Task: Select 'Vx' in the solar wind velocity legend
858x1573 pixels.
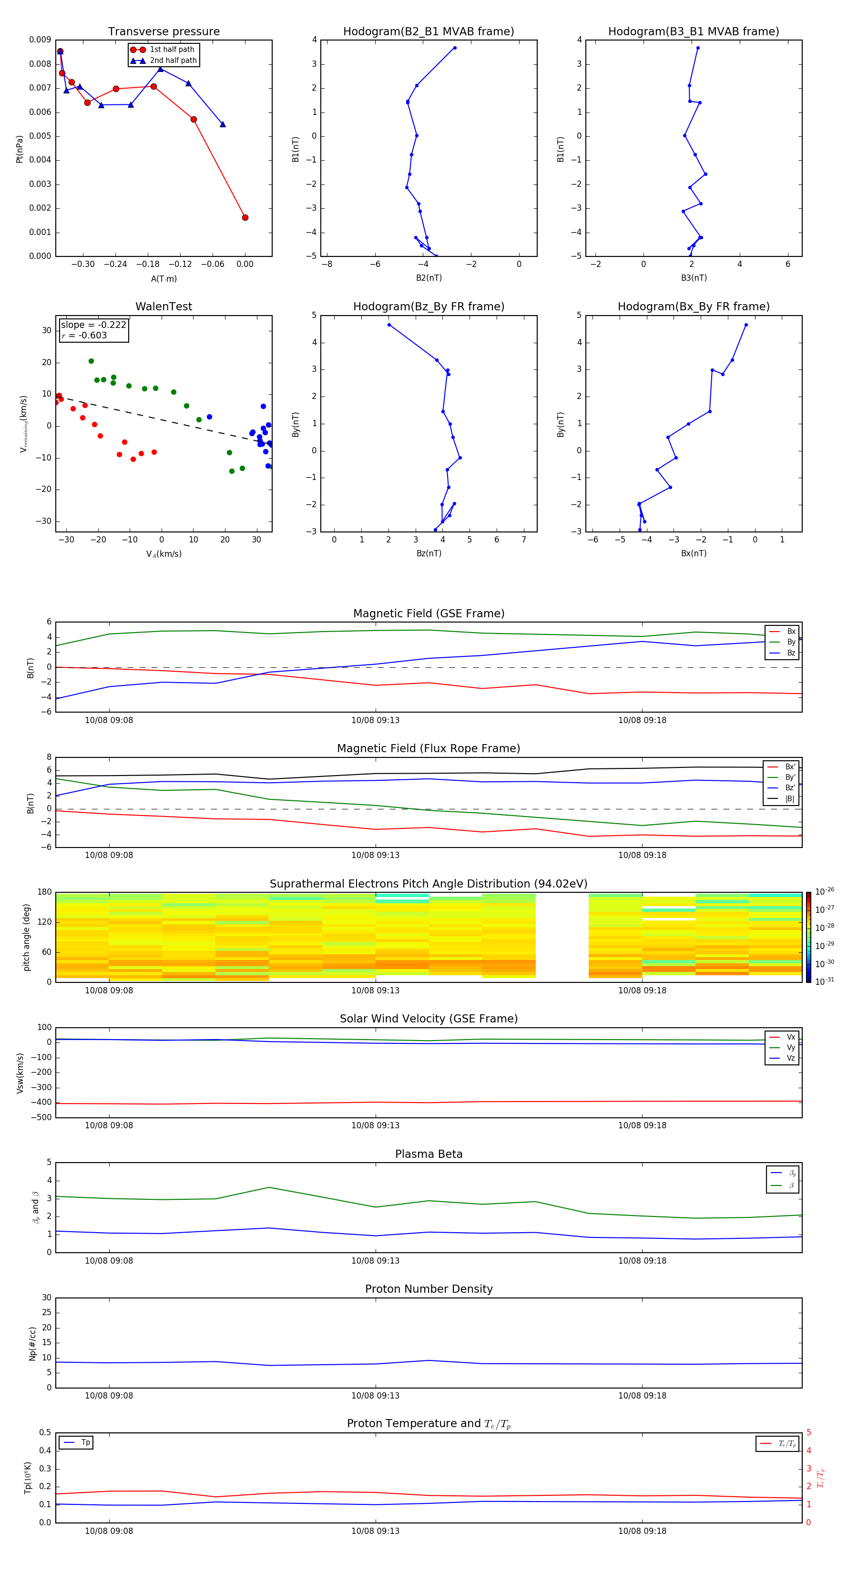Action: [x=782, y=1037]
